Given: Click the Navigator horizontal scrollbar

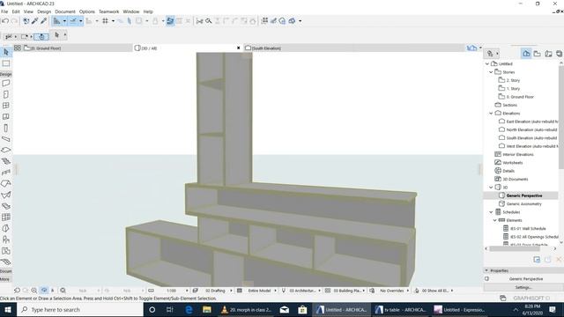Looking at the screenshot, I should pyautogui.click(x=515, y=248).
